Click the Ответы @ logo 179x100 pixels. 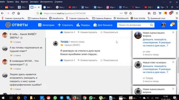(17, 25)
